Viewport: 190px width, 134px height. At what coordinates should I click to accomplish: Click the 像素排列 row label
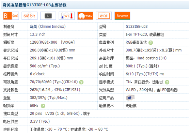106,43
